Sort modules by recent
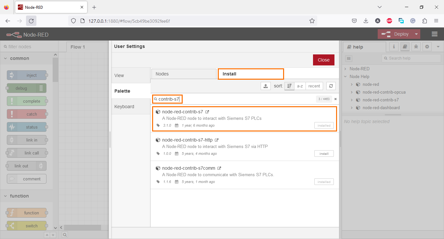444x239 pixels. [314, 86]
